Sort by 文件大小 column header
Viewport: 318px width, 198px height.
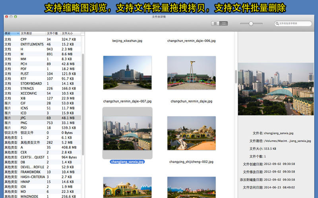[70, 34]
